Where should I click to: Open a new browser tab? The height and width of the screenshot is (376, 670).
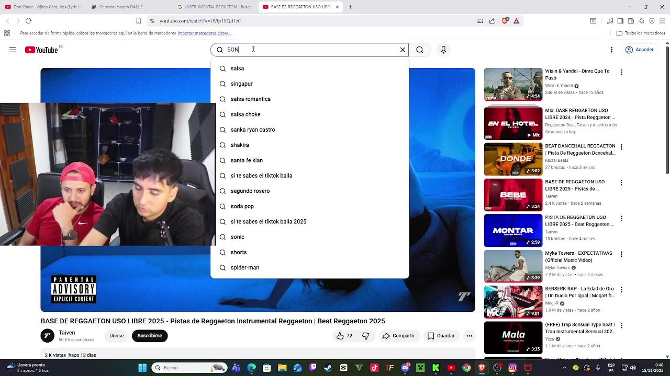[x=350, y=7]
